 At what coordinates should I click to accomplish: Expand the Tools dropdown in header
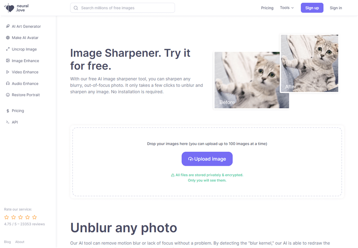287,8
